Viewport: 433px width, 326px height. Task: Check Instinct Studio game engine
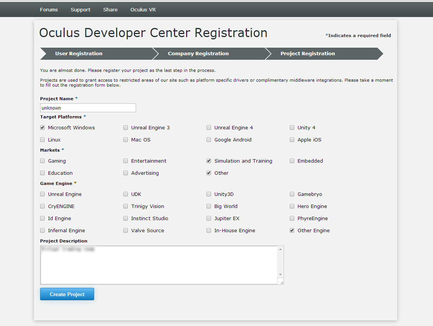click(x=126, y=219)
